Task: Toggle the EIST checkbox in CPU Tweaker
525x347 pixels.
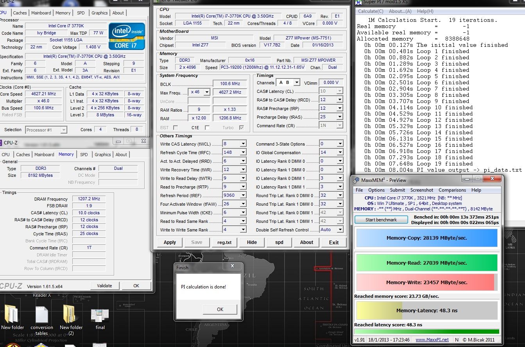Action: (175, 128)
